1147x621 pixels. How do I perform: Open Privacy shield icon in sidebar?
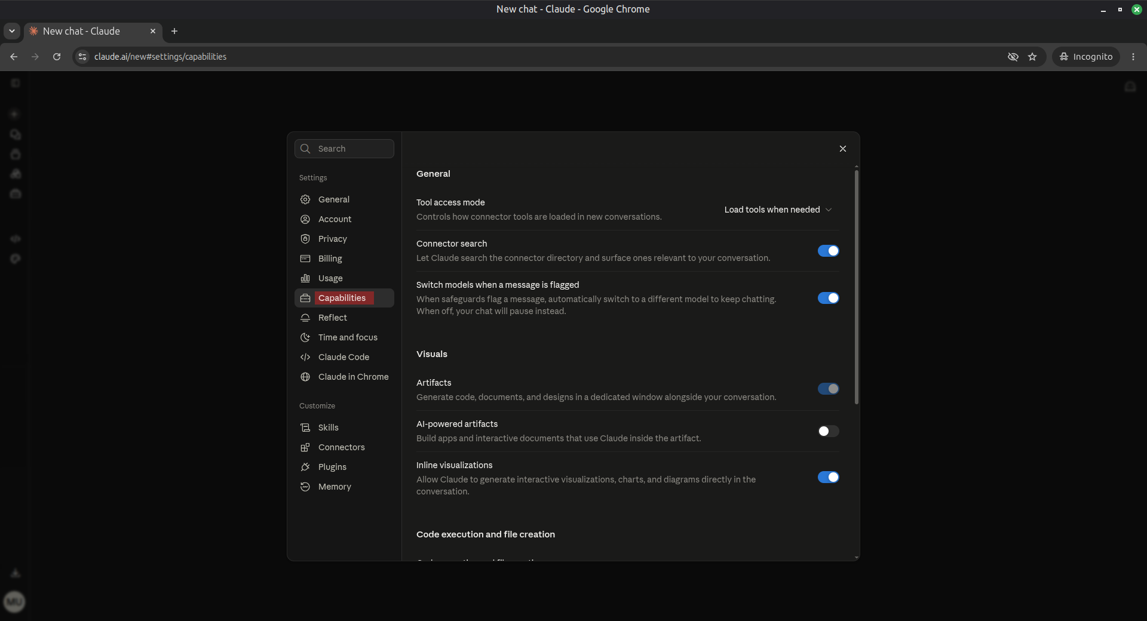coord(305,239)
